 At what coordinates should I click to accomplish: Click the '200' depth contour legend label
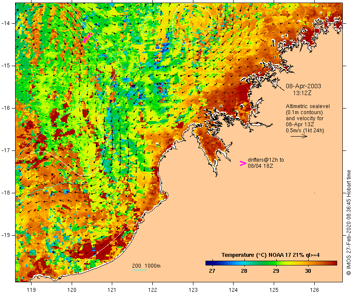(136, 266)
